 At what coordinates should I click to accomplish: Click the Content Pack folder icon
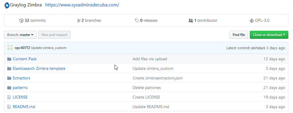pos(9,59)
